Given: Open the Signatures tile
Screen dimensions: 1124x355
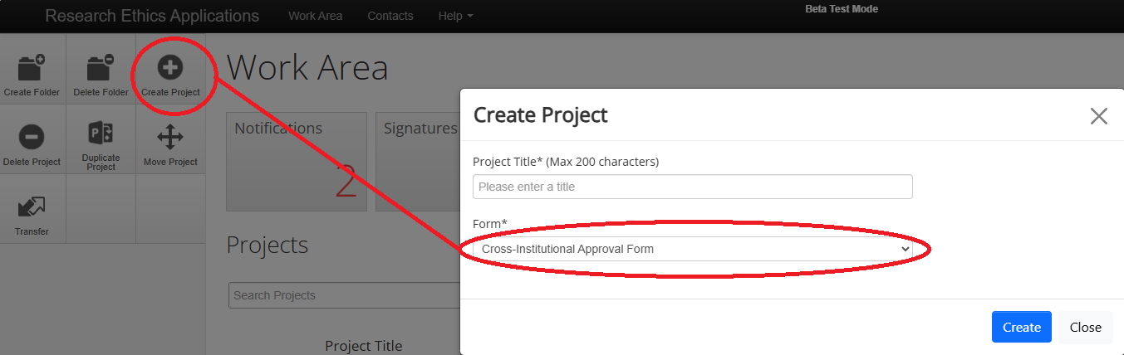Looking at the screenshot, I should (420, 162).
